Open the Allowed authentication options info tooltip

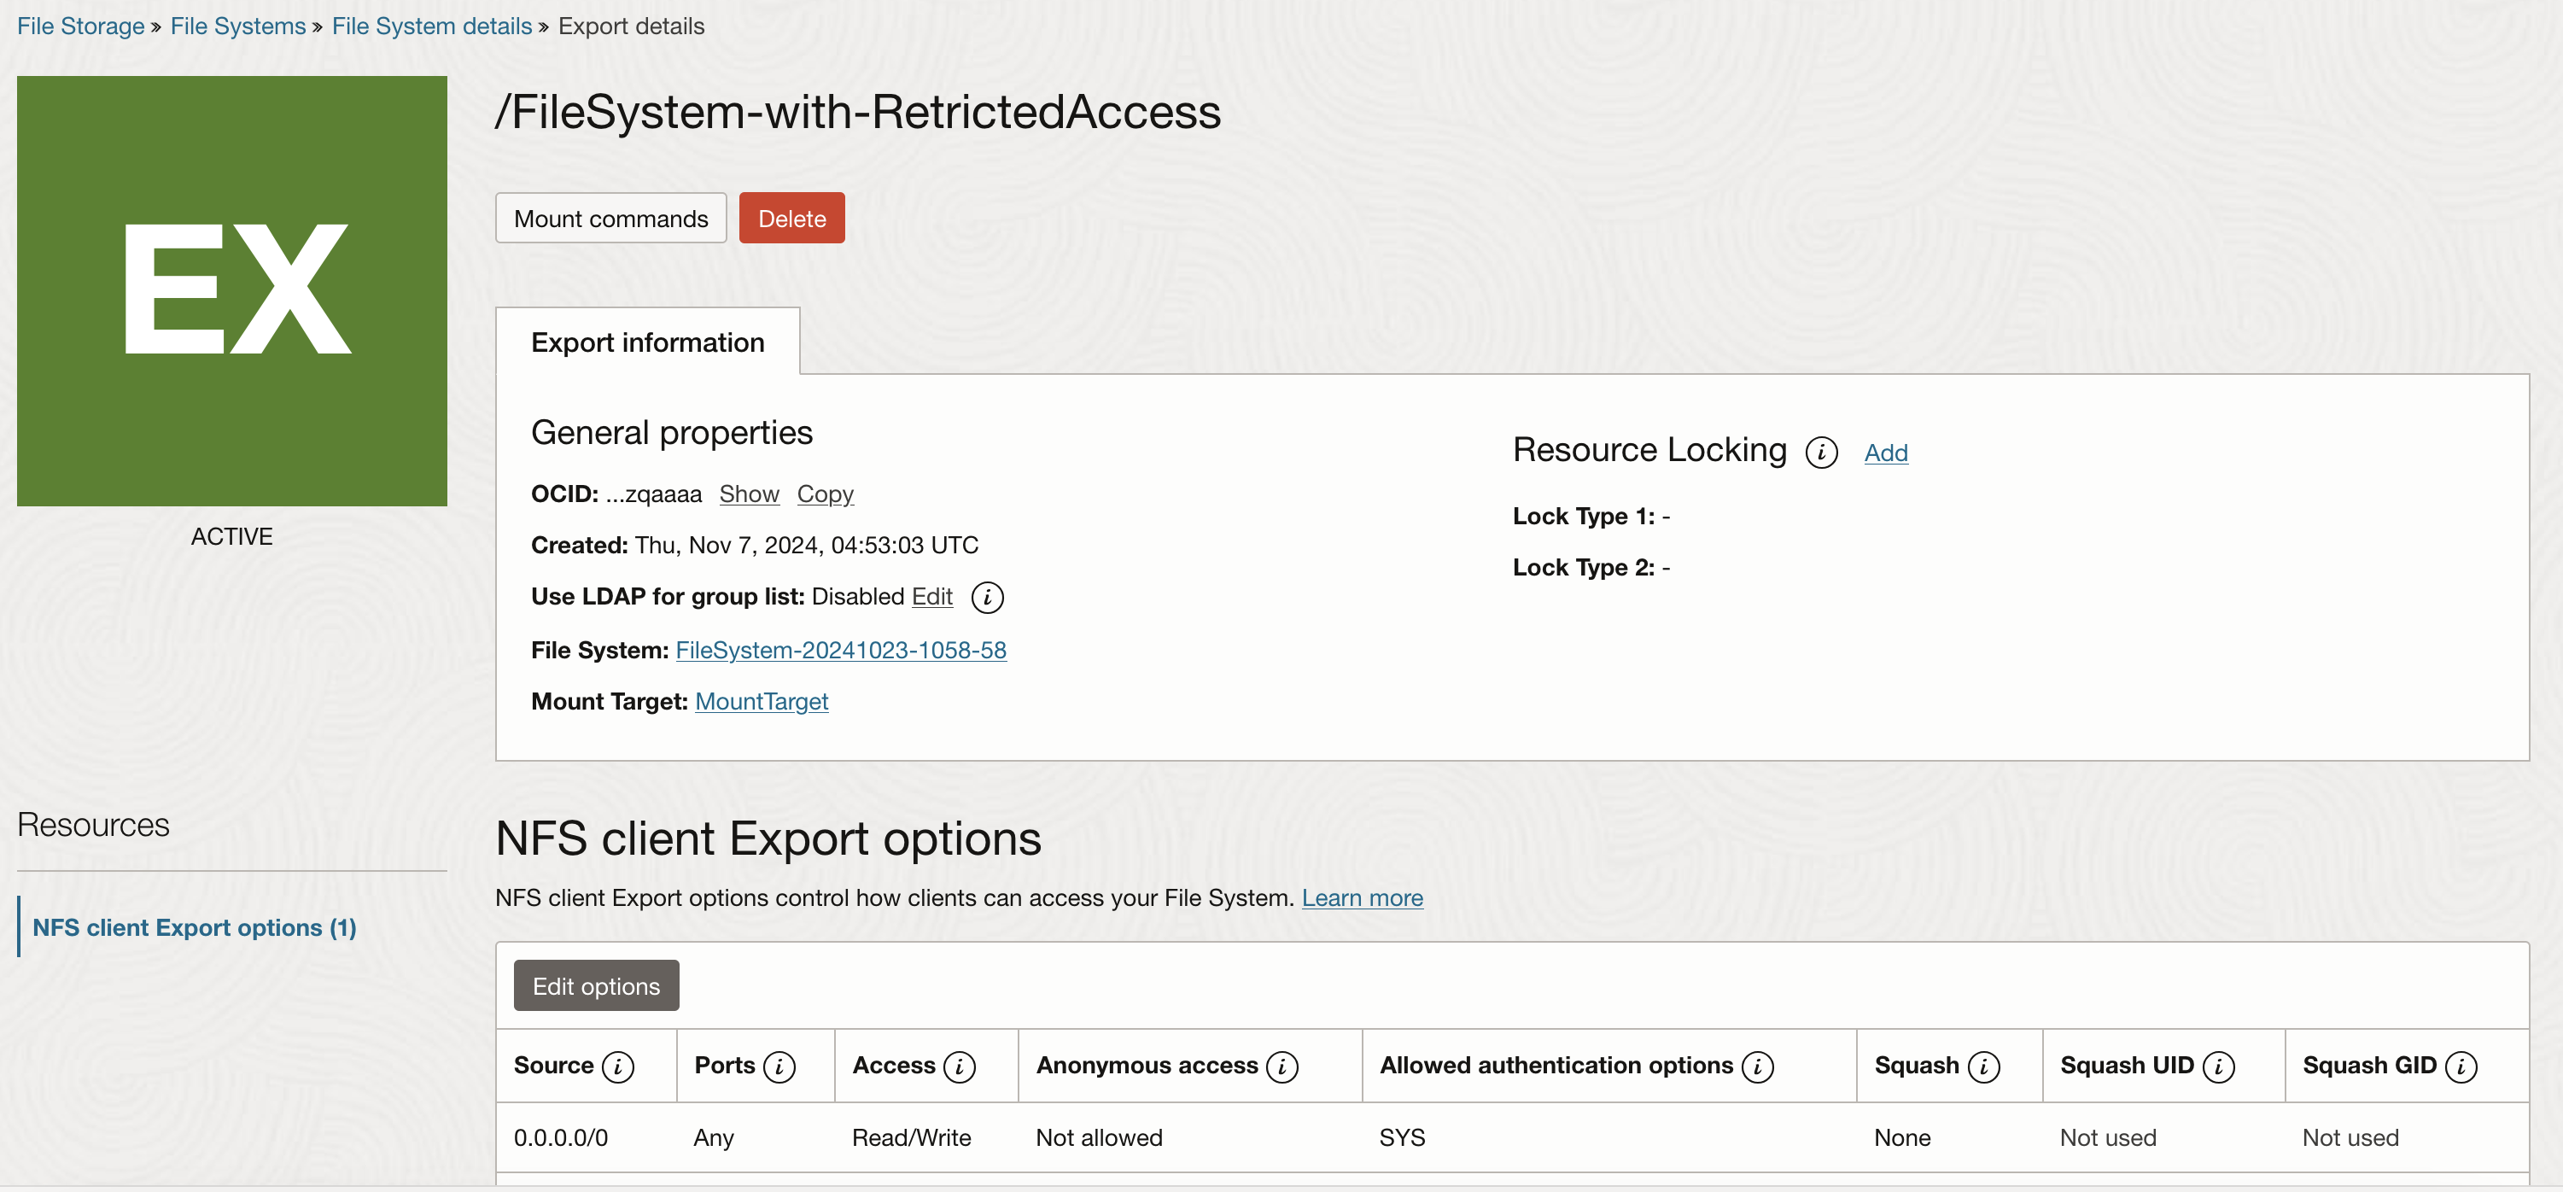(x=1757, y=1066)
